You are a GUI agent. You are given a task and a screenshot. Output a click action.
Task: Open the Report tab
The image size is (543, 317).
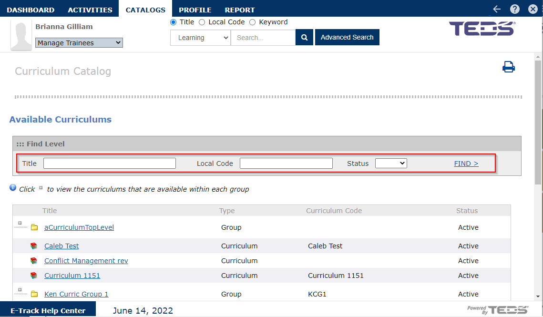click(x=240, y=10)
